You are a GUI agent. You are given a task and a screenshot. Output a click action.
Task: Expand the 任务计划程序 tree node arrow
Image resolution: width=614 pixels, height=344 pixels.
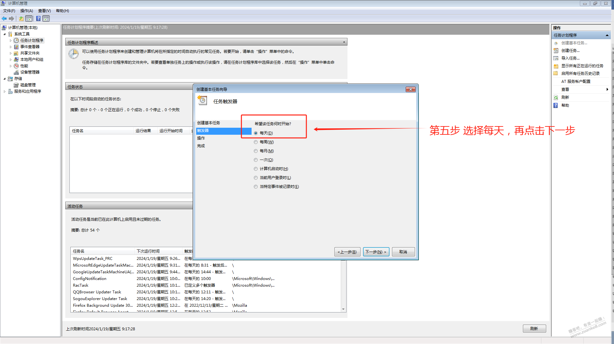[11, 40]
